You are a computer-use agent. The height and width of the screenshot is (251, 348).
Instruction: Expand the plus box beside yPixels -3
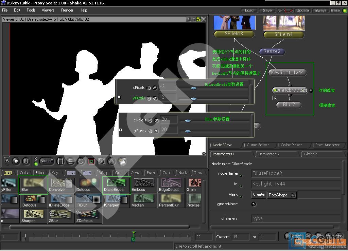pos(119,97)
